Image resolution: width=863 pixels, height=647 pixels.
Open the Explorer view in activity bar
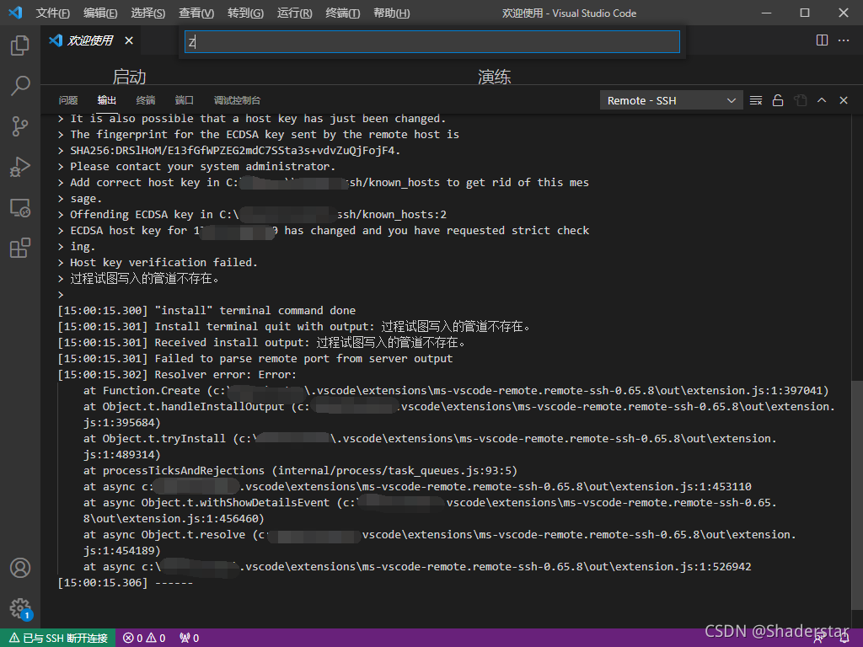click(20, 45)
